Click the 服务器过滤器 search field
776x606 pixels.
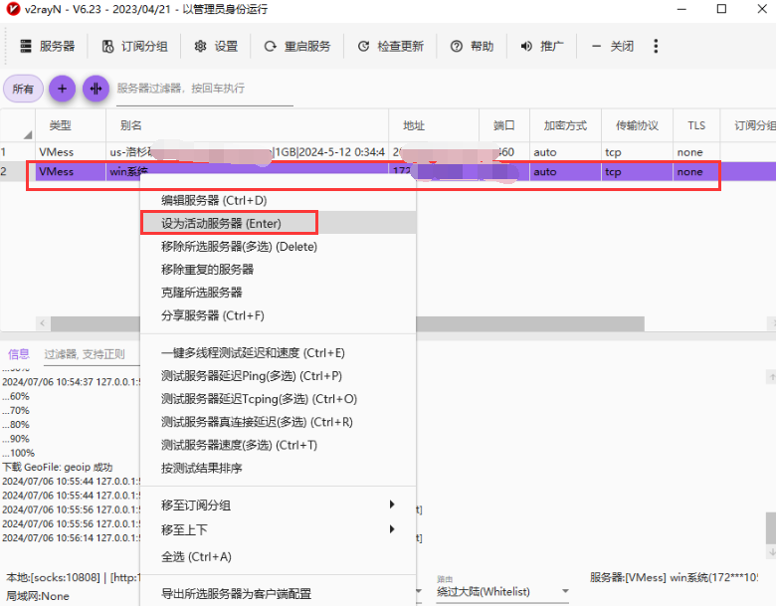coord(204,89)
